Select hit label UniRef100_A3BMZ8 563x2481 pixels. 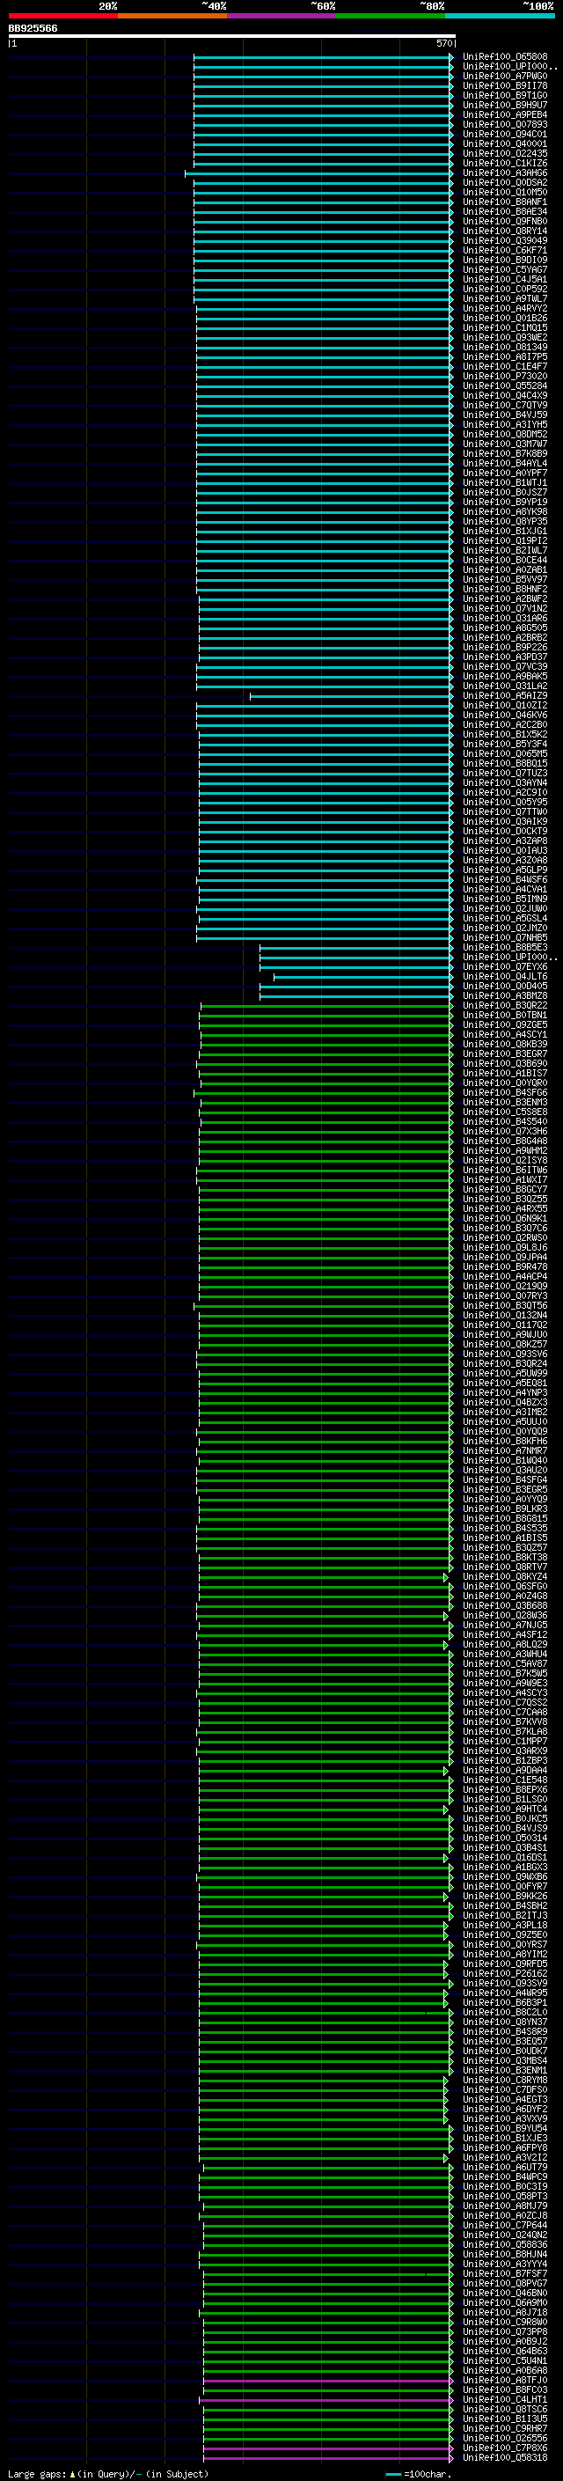pyautogui.click(x=505, y=996)
